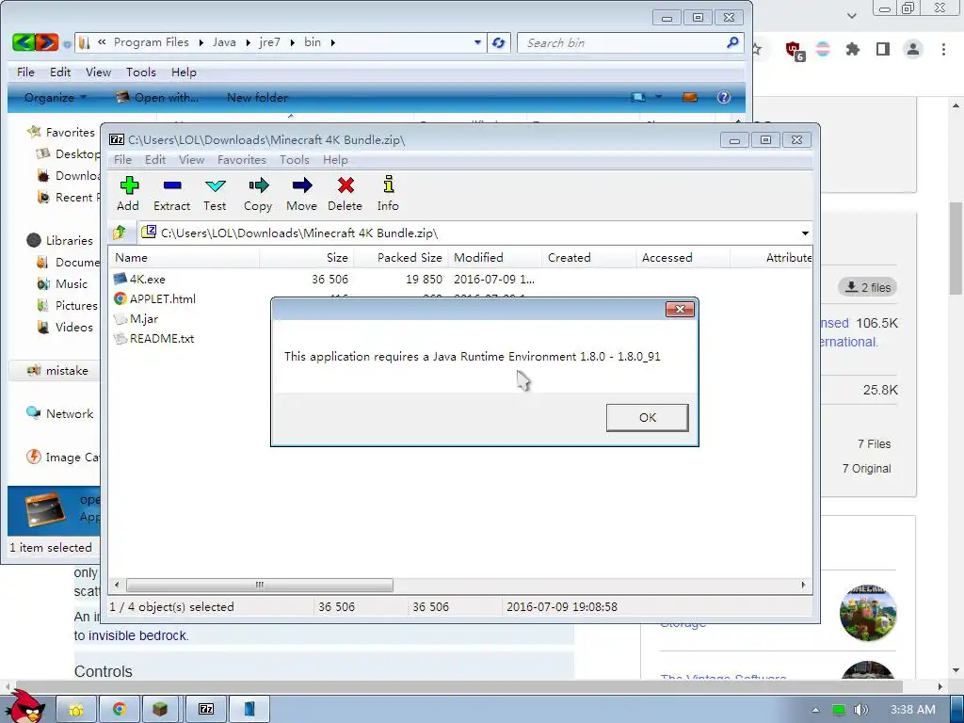
Task: Select Videos in Explorer navigation pane
Action: pyautogui.click(x=65, y=327)
